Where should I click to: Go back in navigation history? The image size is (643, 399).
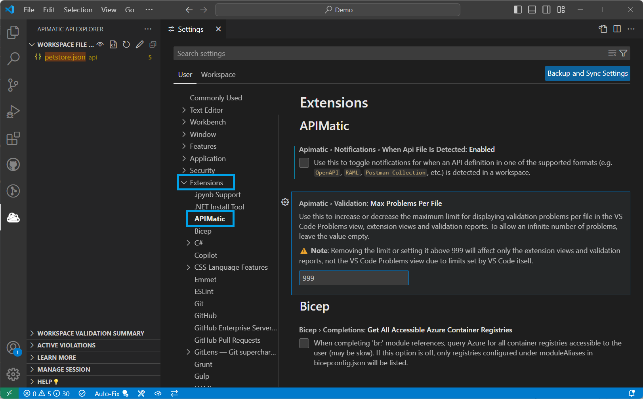189,10
